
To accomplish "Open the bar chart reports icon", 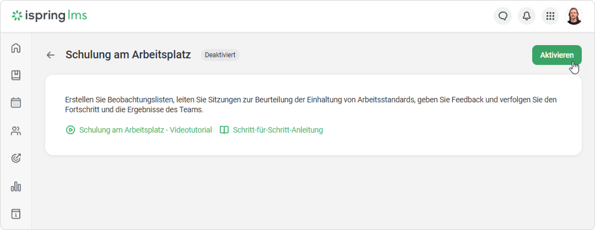I will [x=16, y=186].
